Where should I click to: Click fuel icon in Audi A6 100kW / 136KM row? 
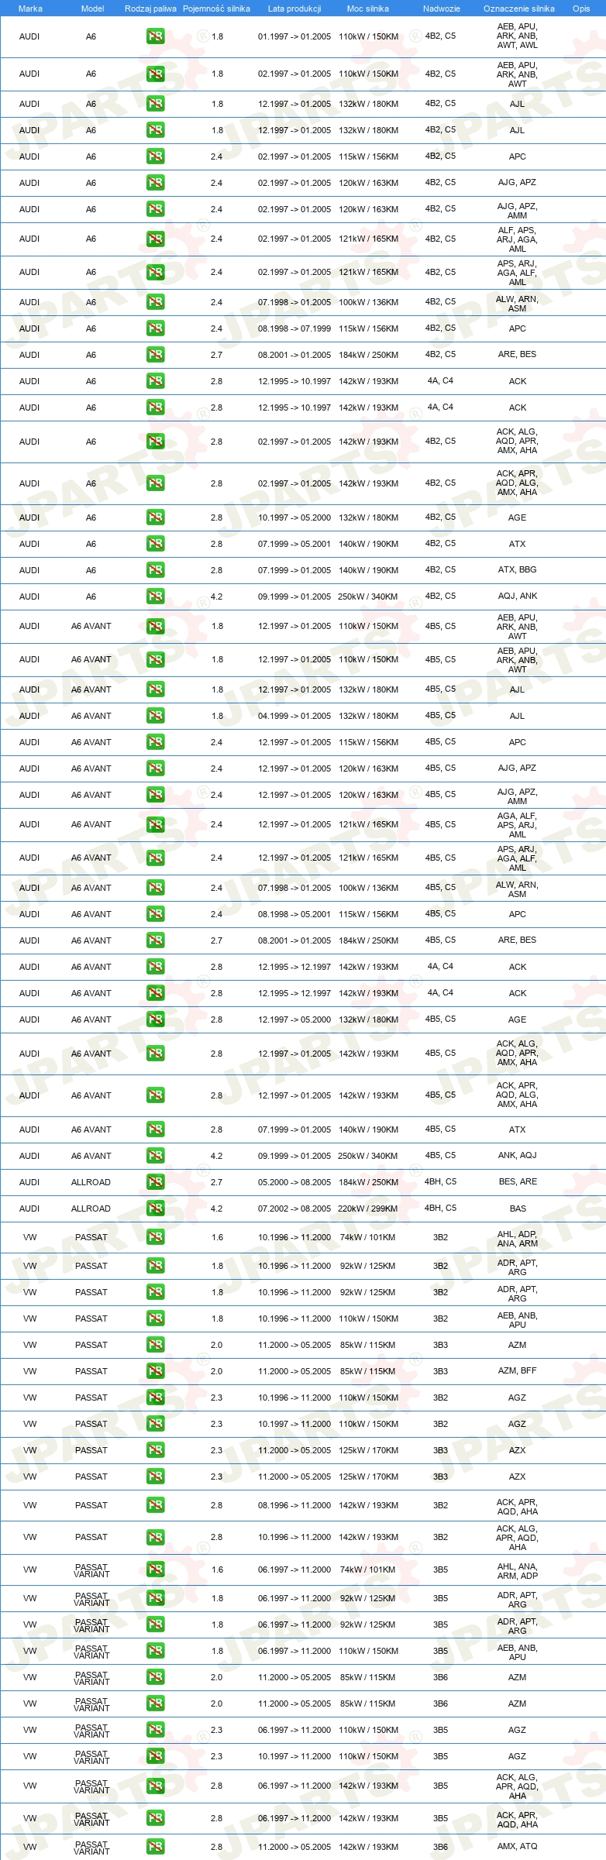(155, 302)
